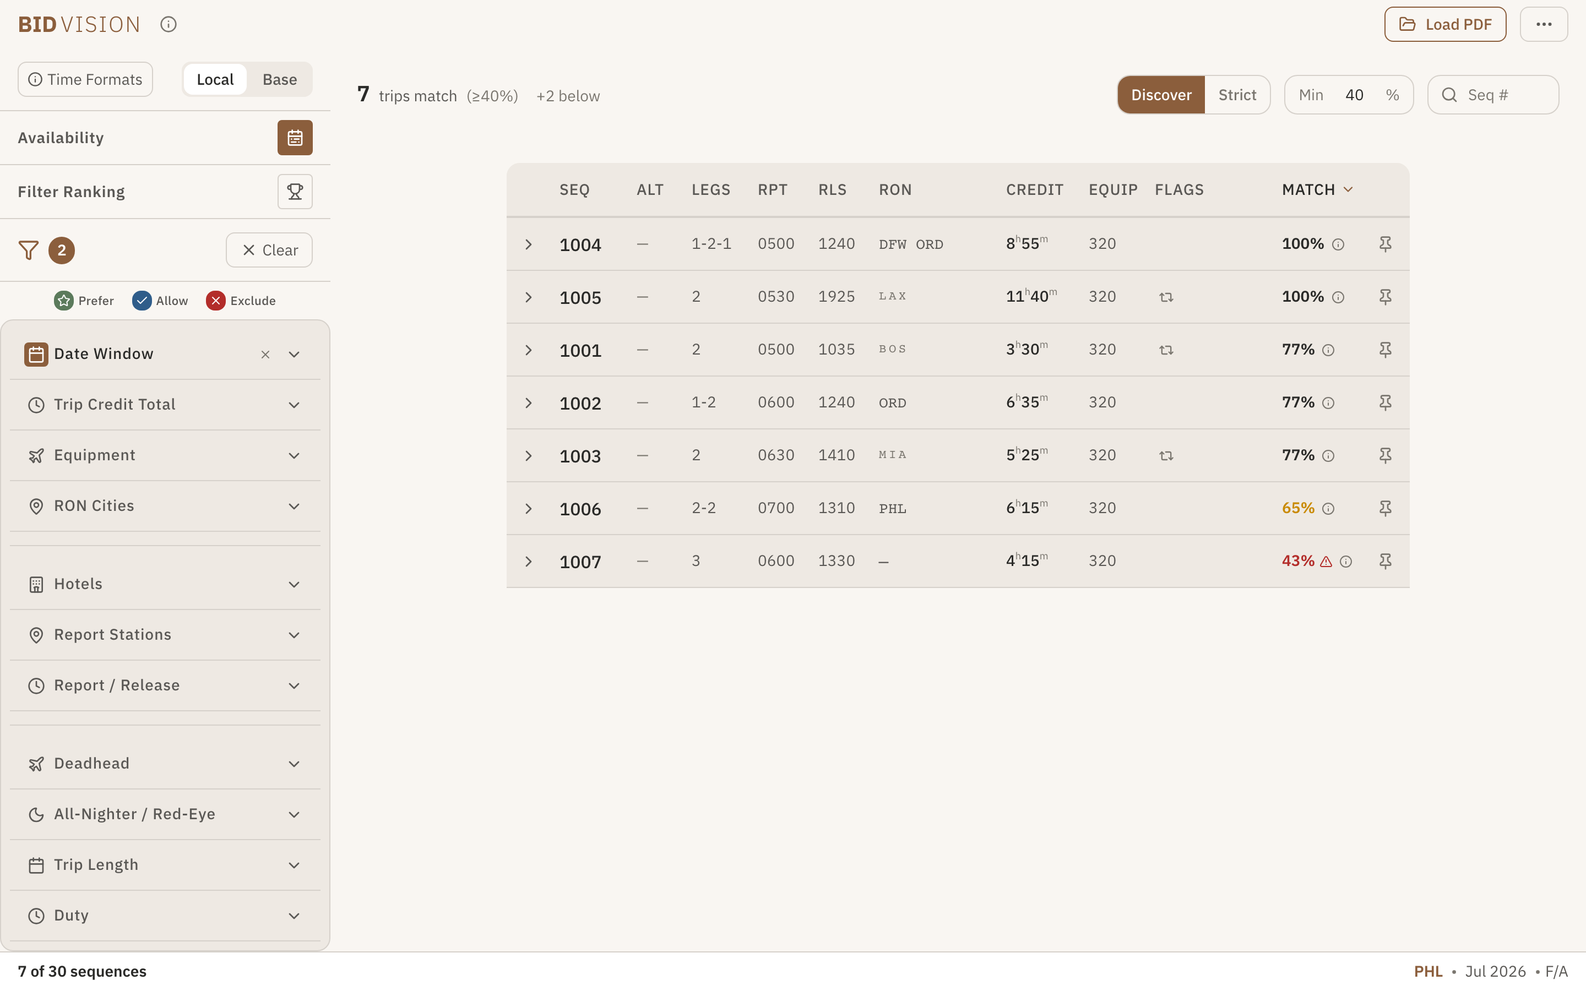This screenshot has width=1586, height=991.
Task: Click the Load PDF button
Action: [1444, 24]
